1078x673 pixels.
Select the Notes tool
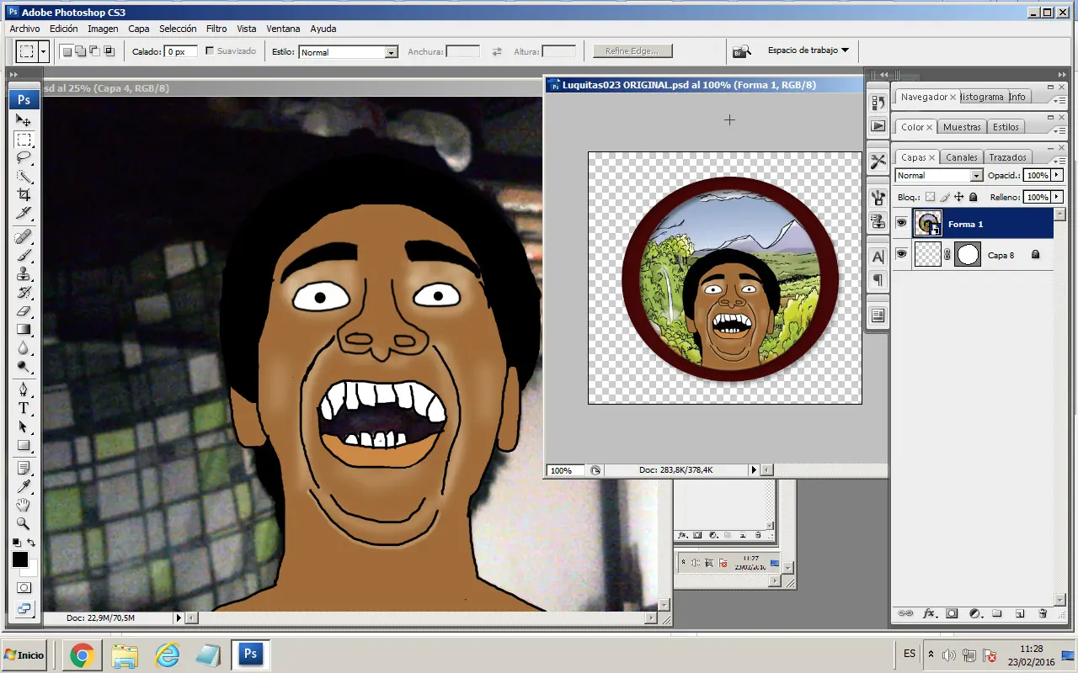pos(24,468)
